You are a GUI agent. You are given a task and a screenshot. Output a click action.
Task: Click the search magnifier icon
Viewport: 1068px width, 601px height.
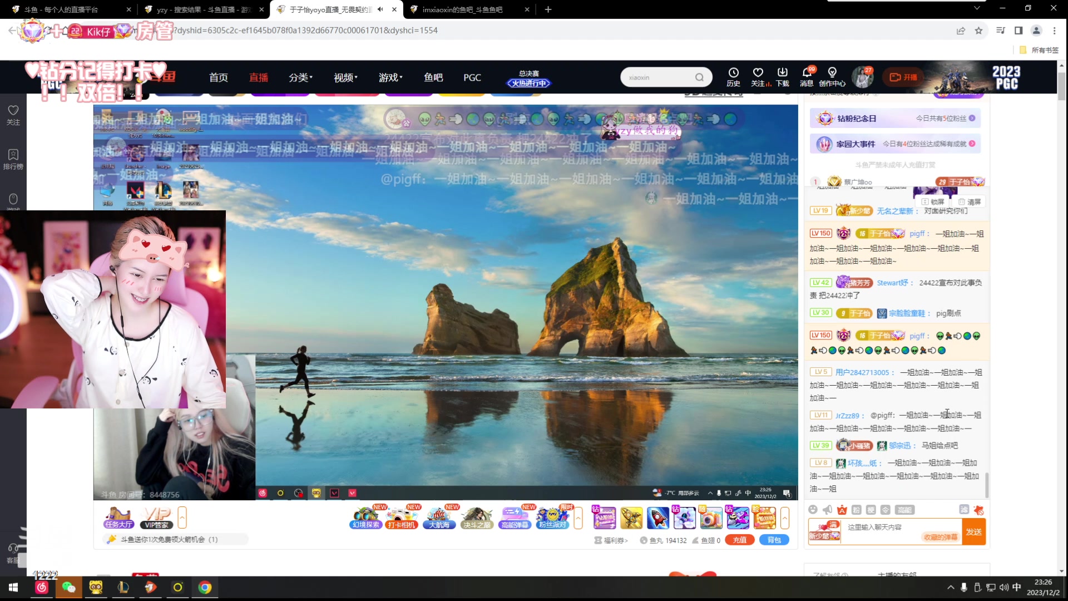tap(699, 77)
